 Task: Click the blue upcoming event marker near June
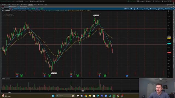pyautogui.click(x=127, y=76)
